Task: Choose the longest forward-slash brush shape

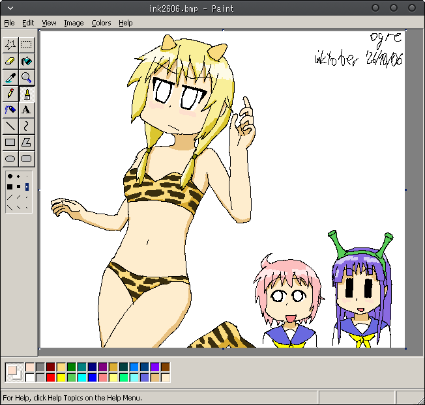Action: (10, 197)
